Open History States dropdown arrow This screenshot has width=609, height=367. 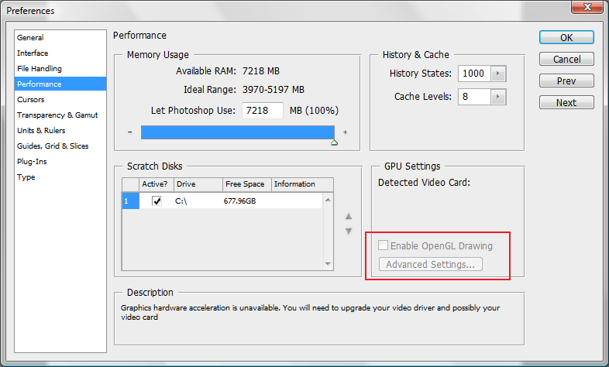pos(498,74)
